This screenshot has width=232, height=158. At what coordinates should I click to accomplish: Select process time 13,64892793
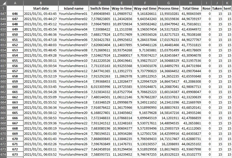click(168, 66)
